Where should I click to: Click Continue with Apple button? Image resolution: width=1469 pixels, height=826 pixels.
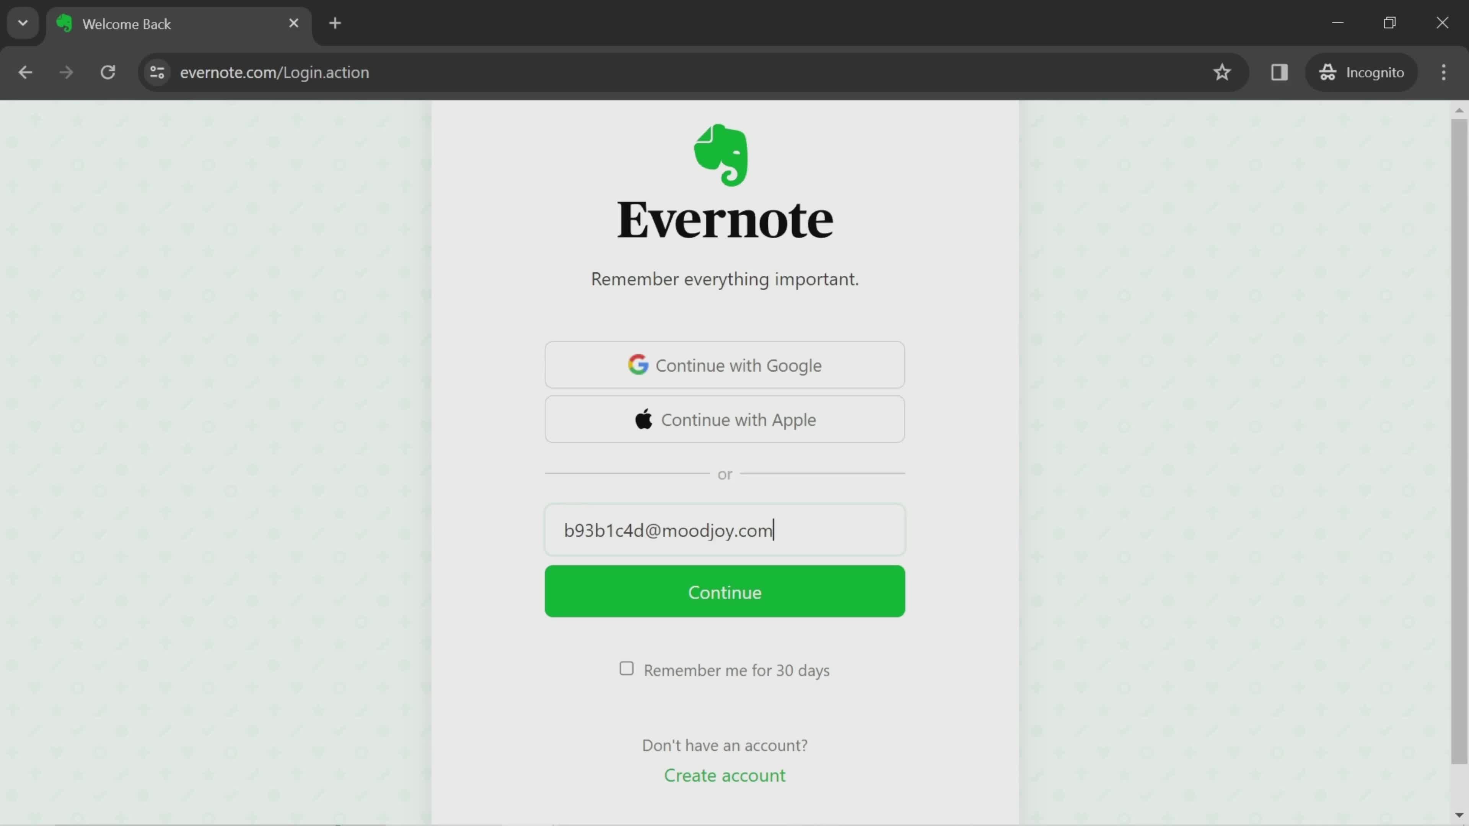(x=725, y=420)
